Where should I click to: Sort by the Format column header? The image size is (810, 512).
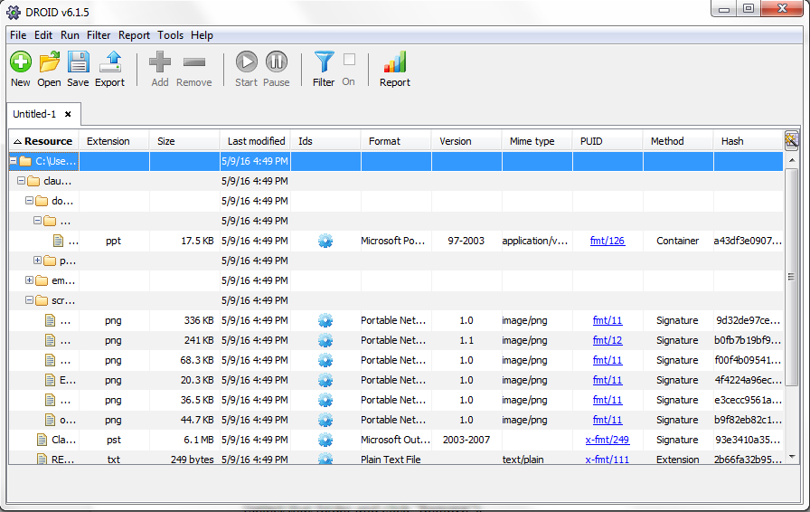(x=396, y=141)
